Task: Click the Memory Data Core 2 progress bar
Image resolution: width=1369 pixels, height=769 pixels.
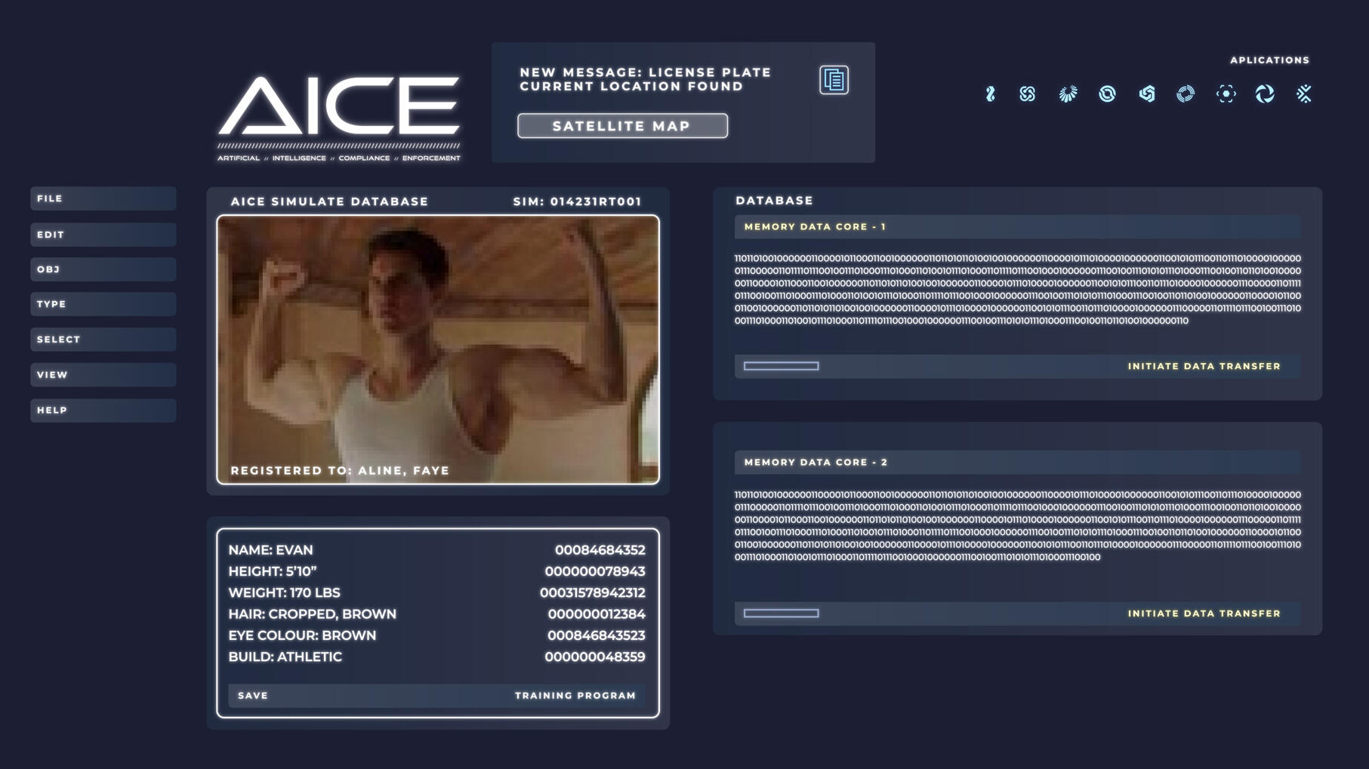Action: 781,613
